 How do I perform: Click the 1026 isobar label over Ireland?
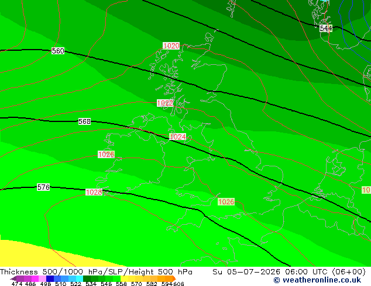(x=107, y=155)
